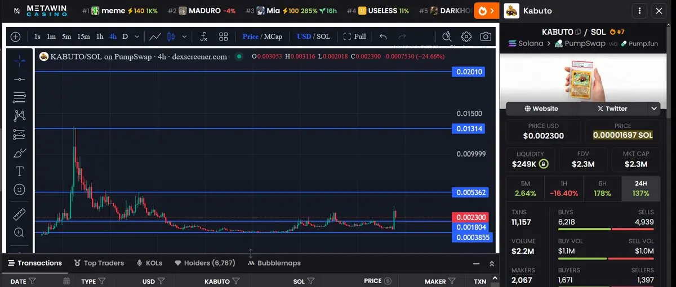Select the pattern drawing tool
The image size is (676, 287).
click(x=19, y=116)
